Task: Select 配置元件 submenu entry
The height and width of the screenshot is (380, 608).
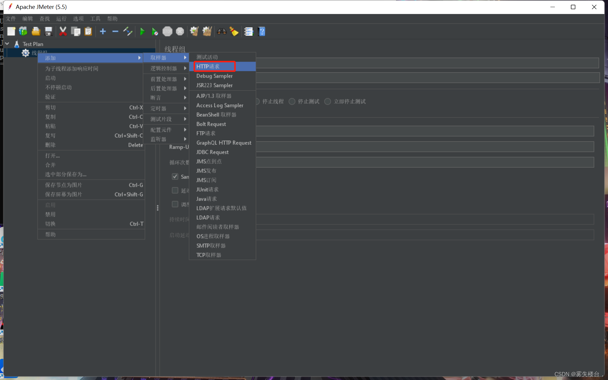Action: [x=166, y=130]
